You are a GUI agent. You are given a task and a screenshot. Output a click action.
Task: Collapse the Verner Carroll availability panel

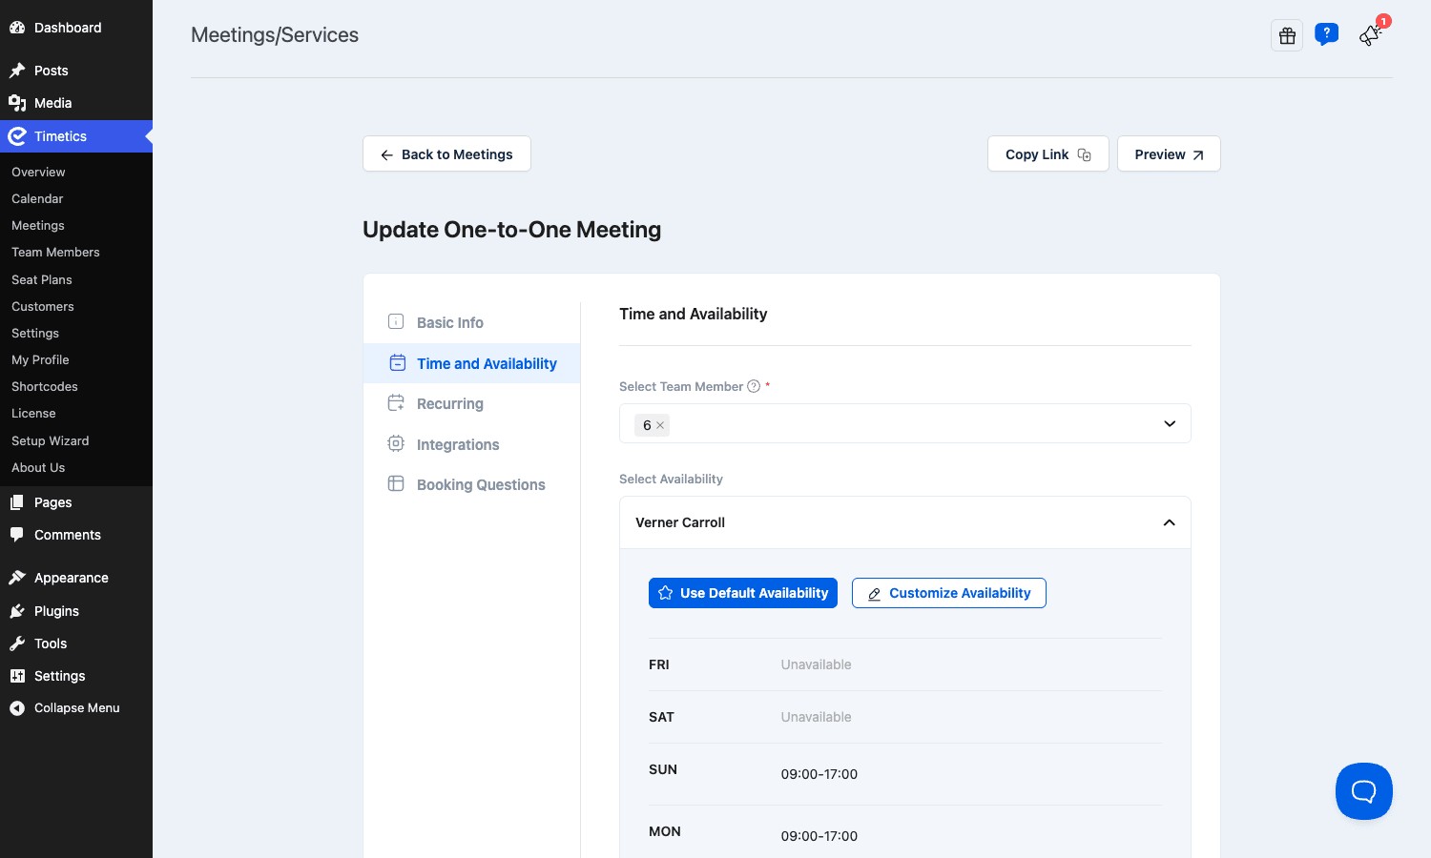[1170, 522]
